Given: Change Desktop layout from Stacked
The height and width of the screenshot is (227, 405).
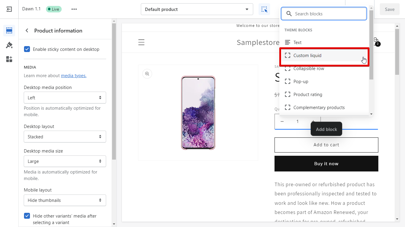Looking at the screenshot, I should pos(65,137).
